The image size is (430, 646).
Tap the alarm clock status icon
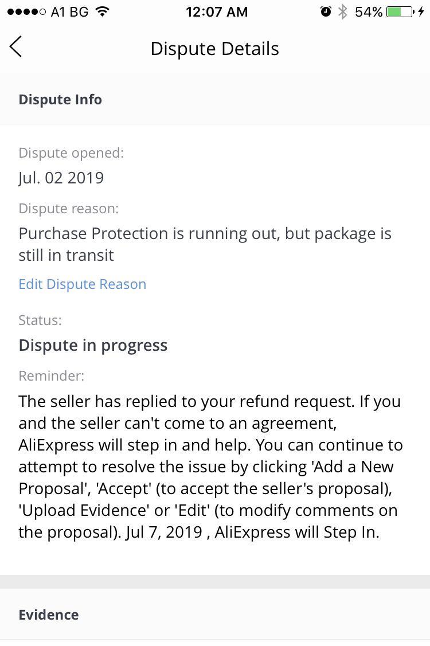click(x=326, y=12)
